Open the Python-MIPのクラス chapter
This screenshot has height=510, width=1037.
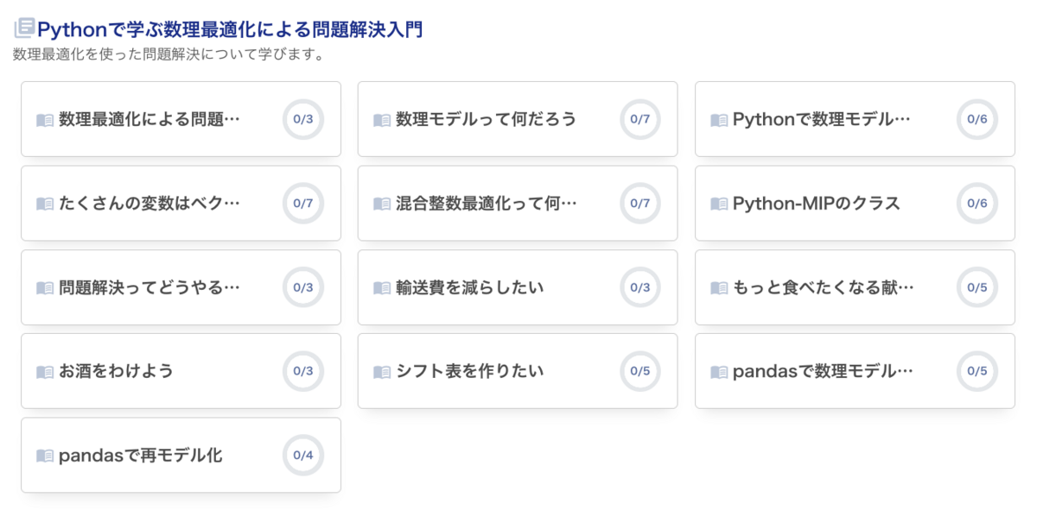tap(816, 204)
